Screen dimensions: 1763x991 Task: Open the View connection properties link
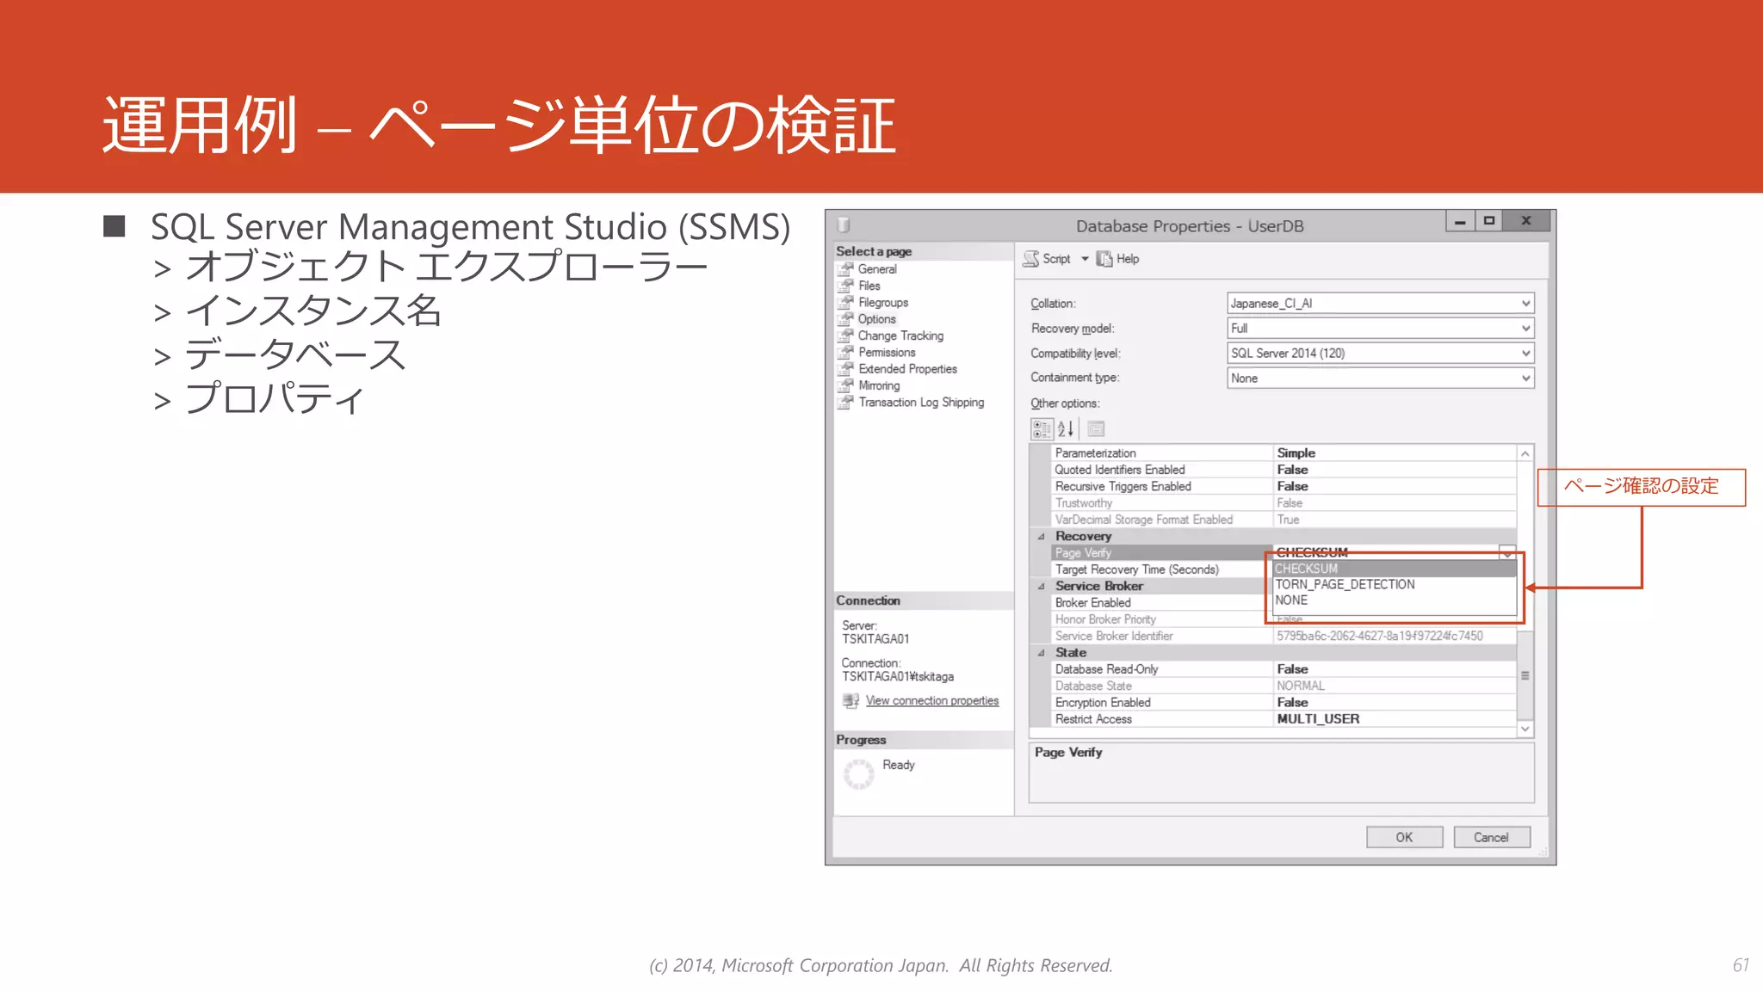[x=931, y=701]
